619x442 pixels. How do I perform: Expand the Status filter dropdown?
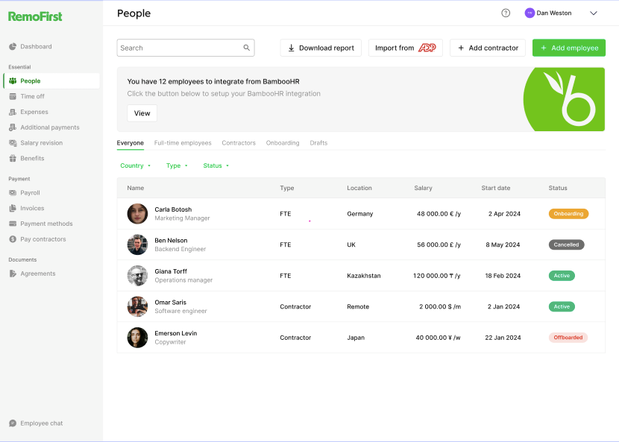216,165
